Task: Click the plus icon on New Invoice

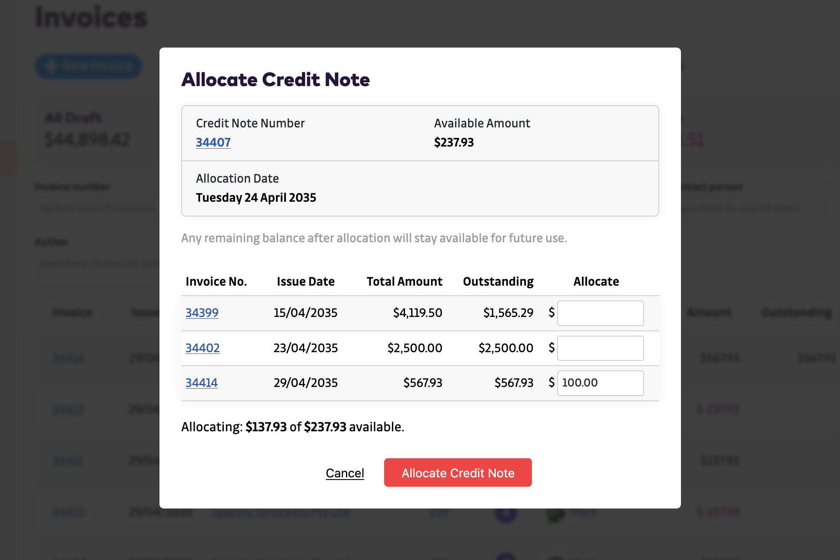Action: click(x=51, y=66)
